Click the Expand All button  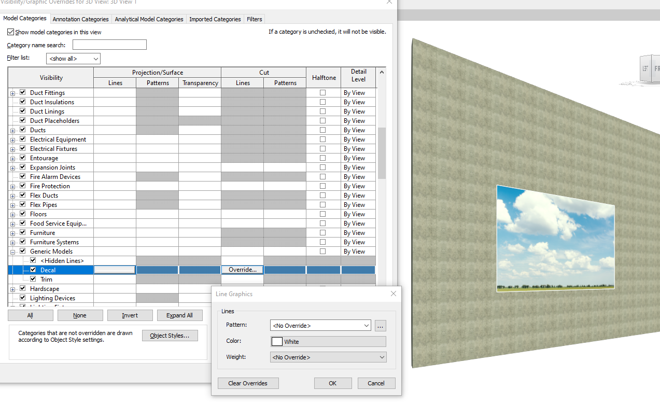coord(180,315)
